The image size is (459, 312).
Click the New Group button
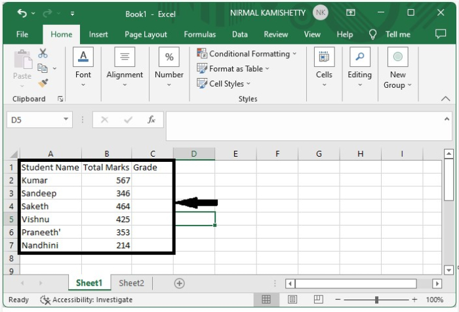397,68
